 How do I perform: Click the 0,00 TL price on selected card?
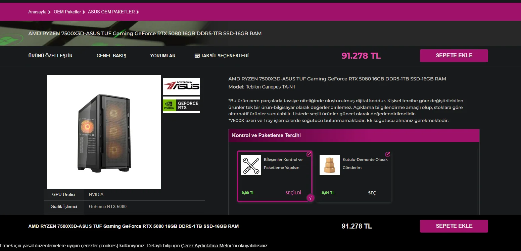pos(248,193)
